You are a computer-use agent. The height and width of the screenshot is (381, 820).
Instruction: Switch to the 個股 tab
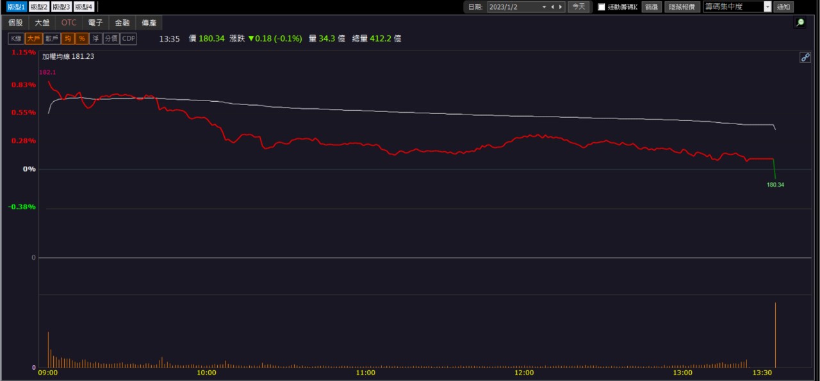click(x=15, y=22)
